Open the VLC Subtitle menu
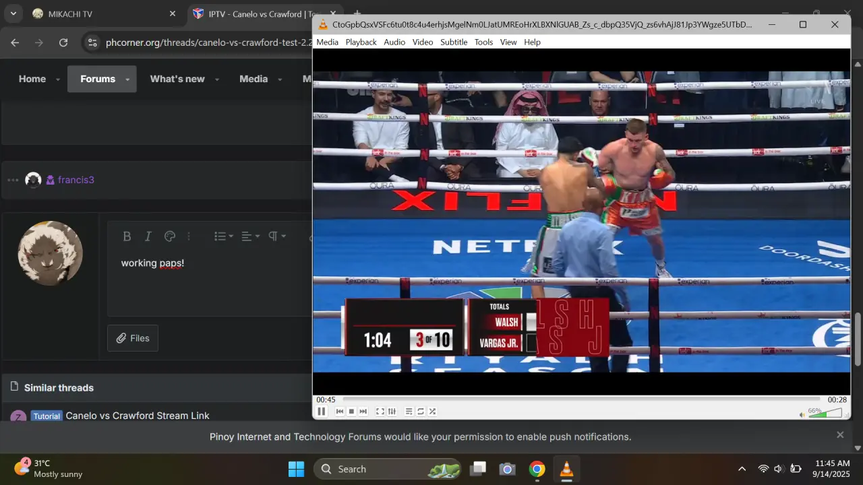Viewport: 863px width, 485px height. [x=454, y=42]
